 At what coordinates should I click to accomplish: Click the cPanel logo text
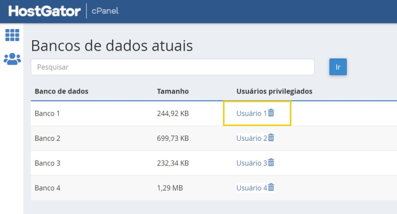click(105, 11)
